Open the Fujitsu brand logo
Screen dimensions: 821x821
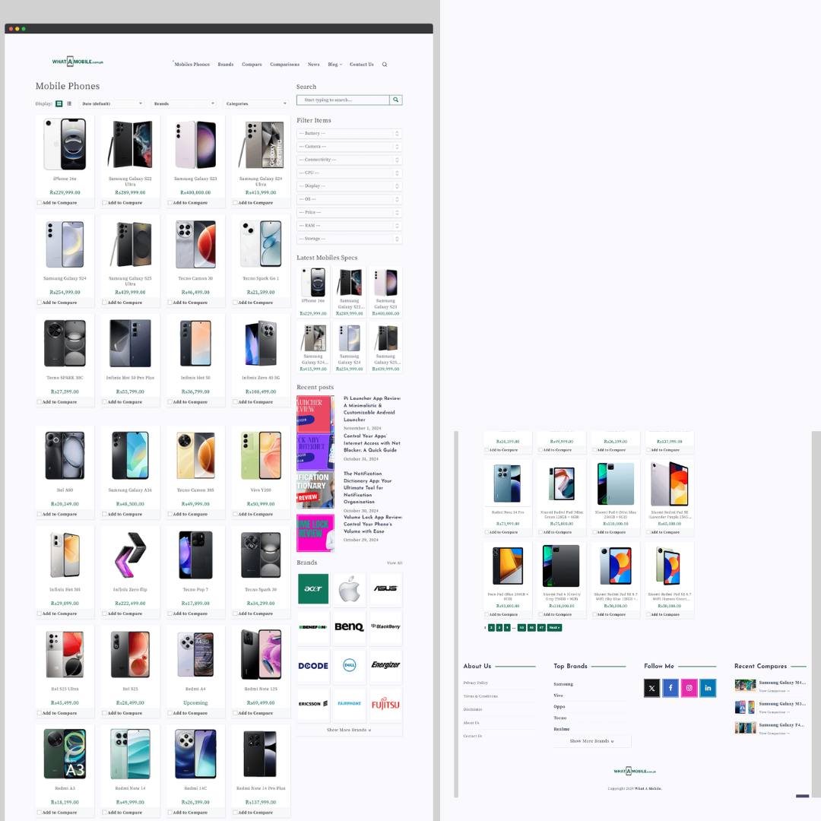(385, 704)
